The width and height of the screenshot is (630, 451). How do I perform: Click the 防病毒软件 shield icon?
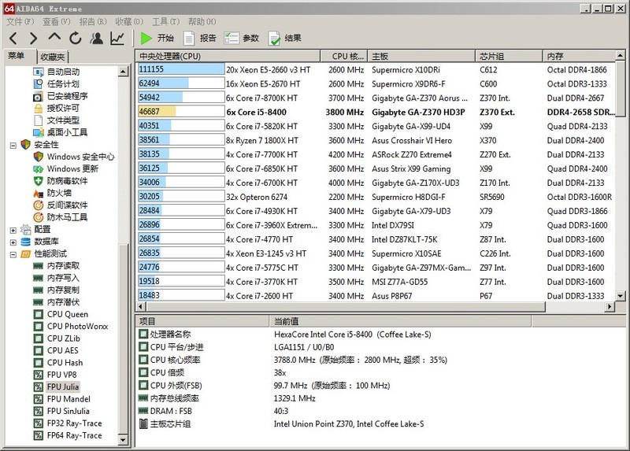pyautogui.click(x=38, y=181)
